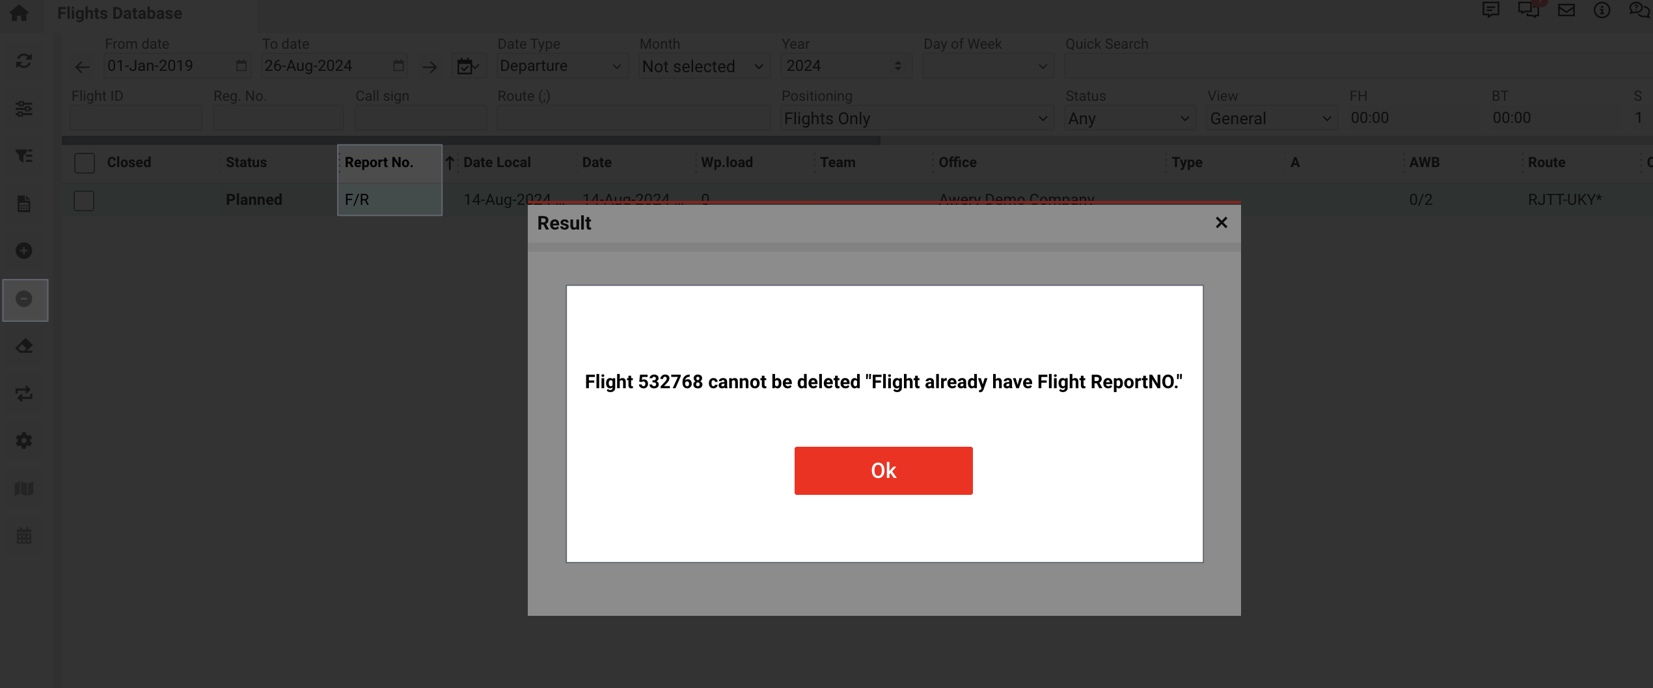Open the map icon in sidebar
This screenshot has height=688, width=1653.
click(24, 488)
